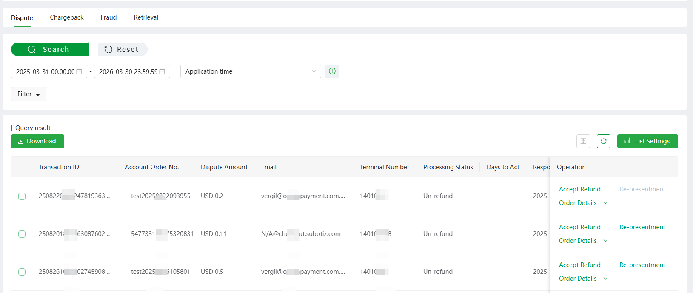Click the email N/A@che...ut.subotiz.com
The width and height of the screenshot is (693, 293).
[301, 234]
